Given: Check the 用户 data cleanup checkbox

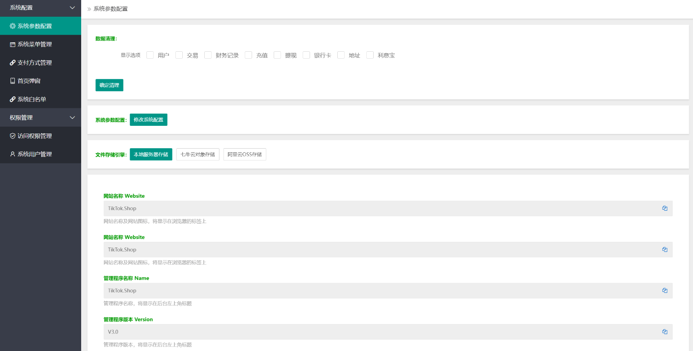Looking at the screenshot, I should (150, 55).
